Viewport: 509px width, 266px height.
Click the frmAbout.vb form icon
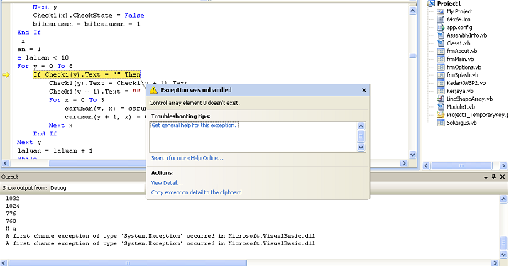pyautogui.click(x=441, y=51)
